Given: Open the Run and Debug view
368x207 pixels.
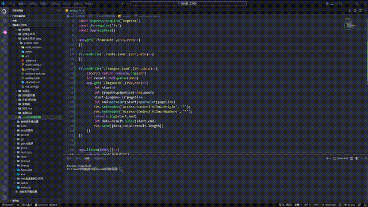Looking at the screenshot, I should [4, 41].
